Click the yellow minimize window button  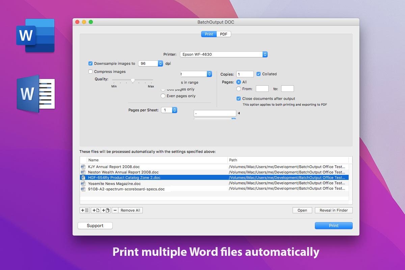tap(84, 22)
